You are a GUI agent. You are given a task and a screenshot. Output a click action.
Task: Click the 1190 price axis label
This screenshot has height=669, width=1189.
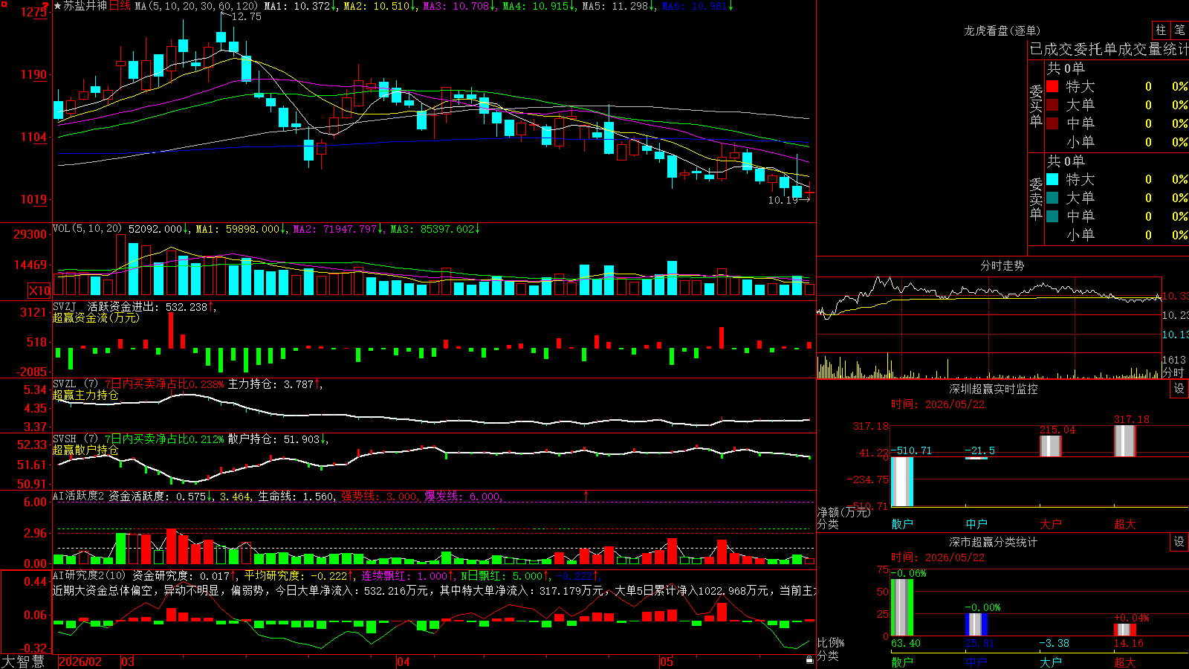tap(34, 74)
